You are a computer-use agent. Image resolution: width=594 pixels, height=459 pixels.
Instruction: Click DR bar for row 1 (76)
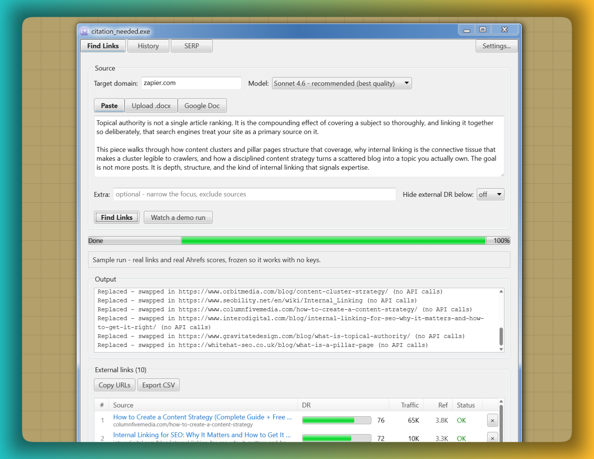[336, 420]
